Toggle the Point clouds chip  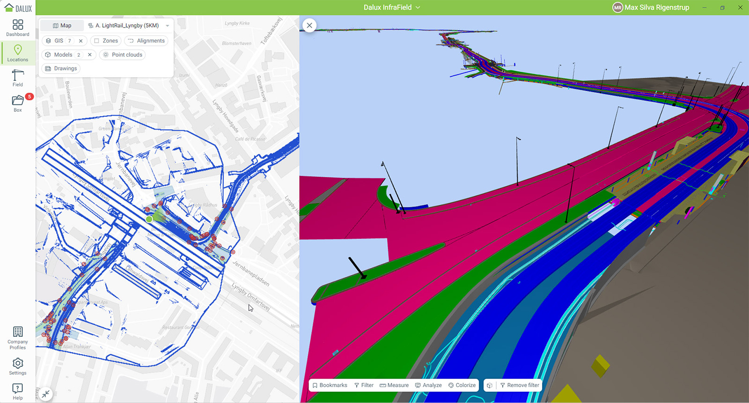tap(123, 55)
